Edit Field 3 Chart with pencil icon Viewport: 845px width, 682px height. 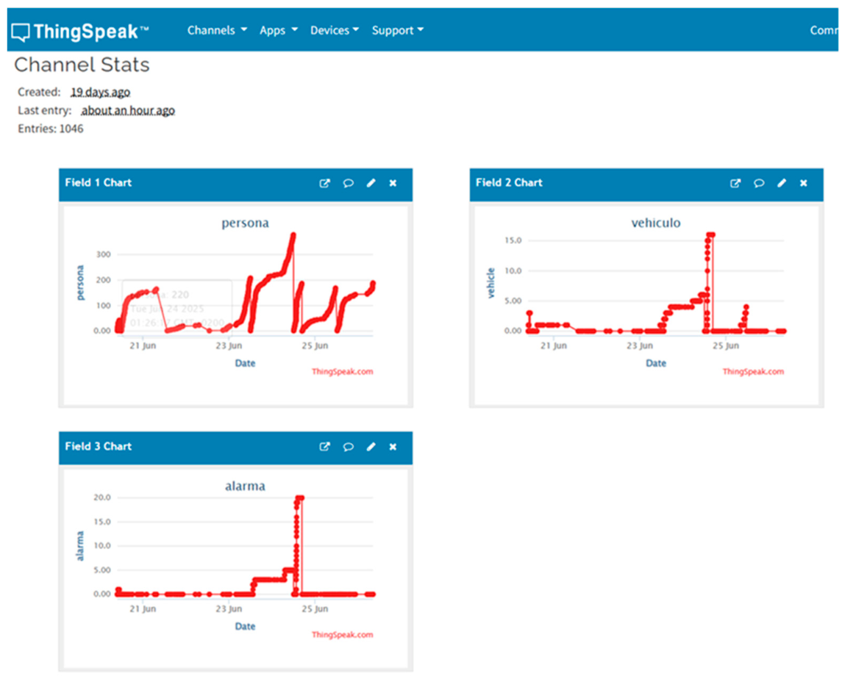point(371,447)
